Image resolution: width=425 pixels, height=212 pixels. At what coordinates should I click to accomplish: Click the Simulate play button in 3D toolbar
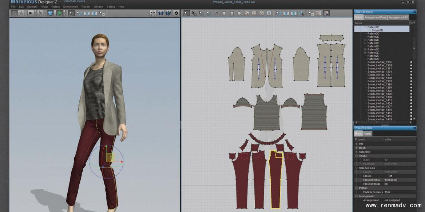point(31,13)
